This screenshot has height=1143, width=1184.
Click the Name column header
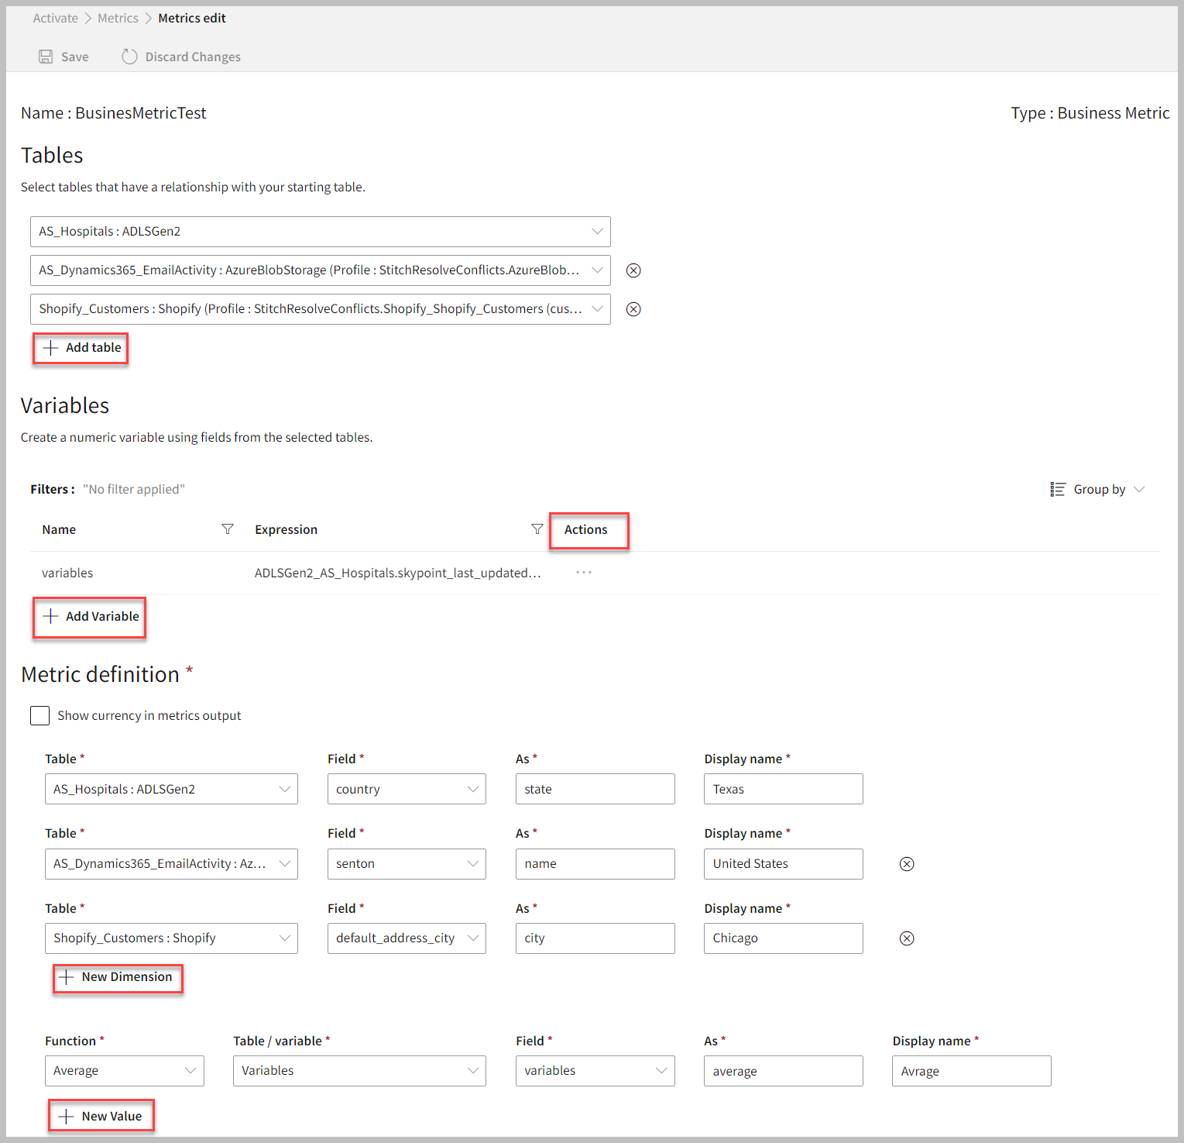pos(59,529)
